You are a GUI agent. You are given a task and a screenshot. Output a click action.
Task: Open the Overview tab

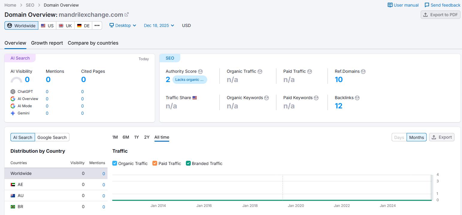pos(15,43)
